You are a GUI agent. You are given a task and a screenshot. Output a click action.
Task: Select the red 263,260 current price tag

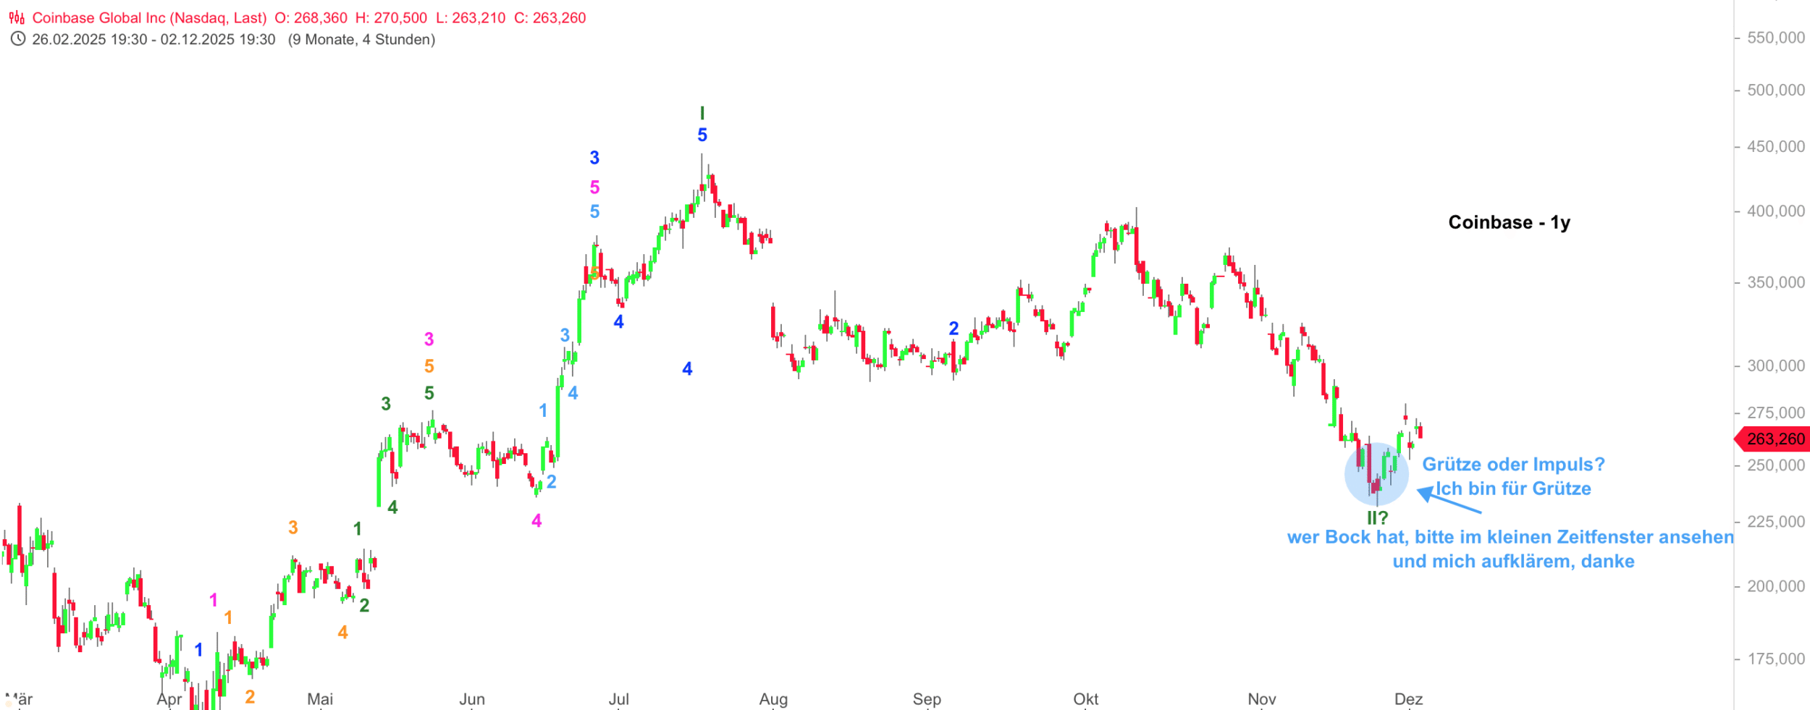tap(1775, 439)
